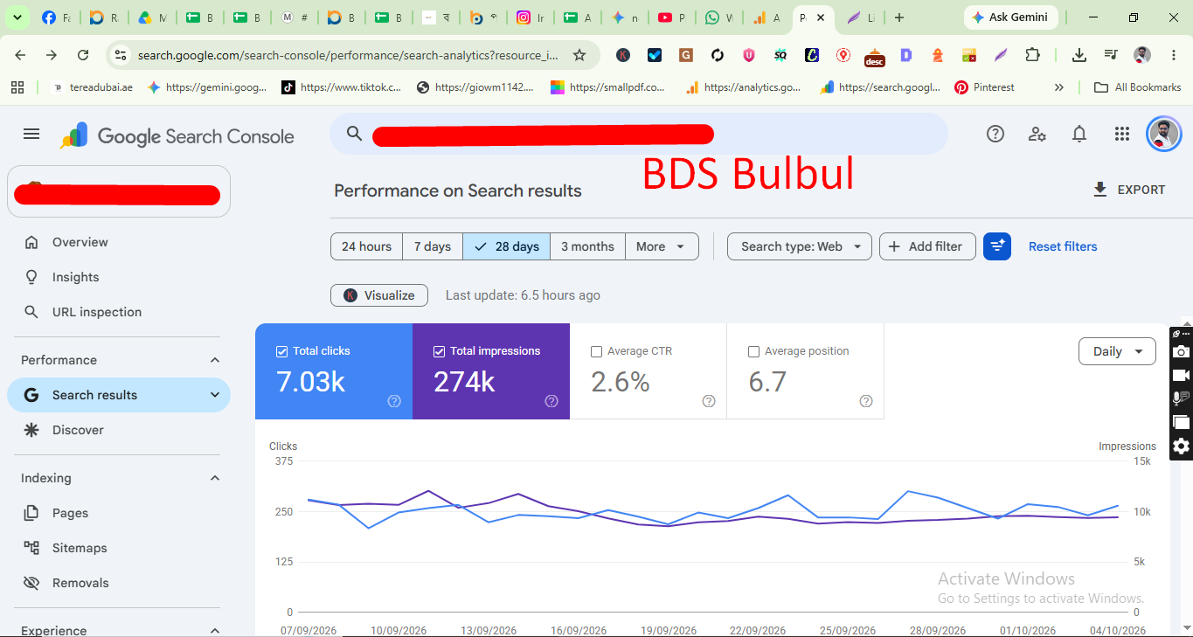Viewport: 1193px width, 637px height.
Task: Open Removals in the sidebar
Action: click(x=119, y=583)
